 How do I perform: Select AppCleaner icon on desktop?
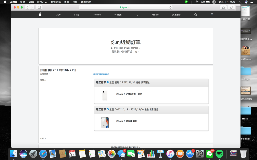click(245, 51)
